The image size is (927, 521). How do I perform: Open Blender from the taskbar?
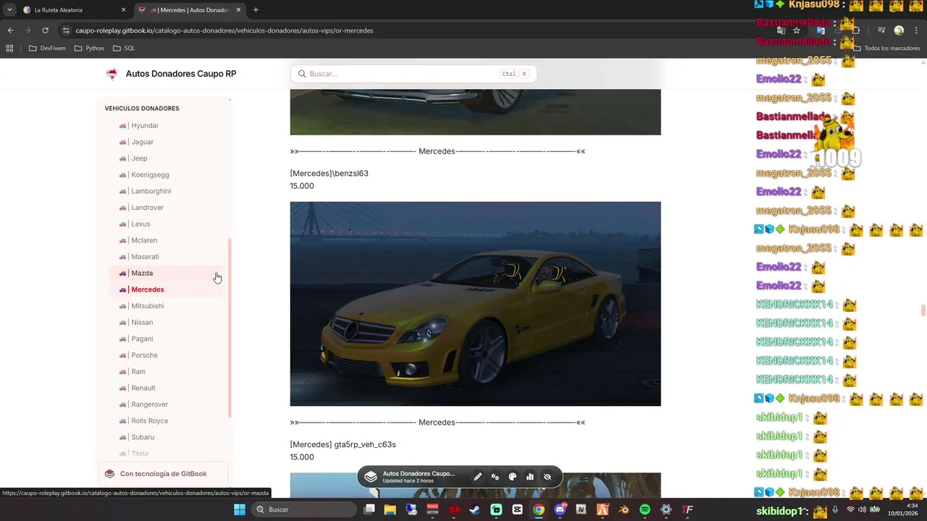[x=624, y=509]
